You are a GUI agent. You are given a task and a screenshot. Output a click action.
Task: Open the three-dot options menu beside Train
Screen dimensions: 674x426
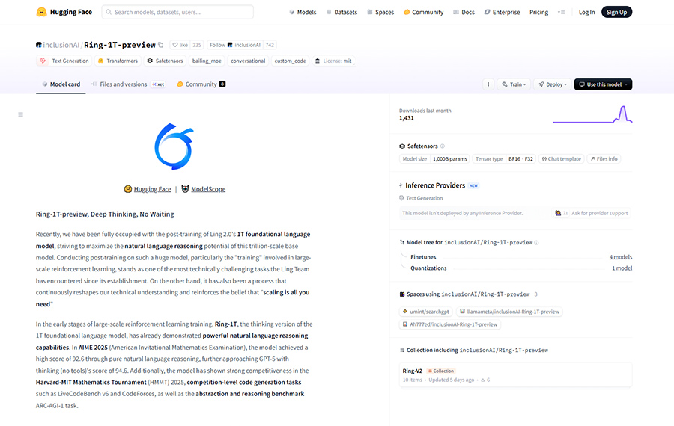pyautogui.click(x=488, y=84)
